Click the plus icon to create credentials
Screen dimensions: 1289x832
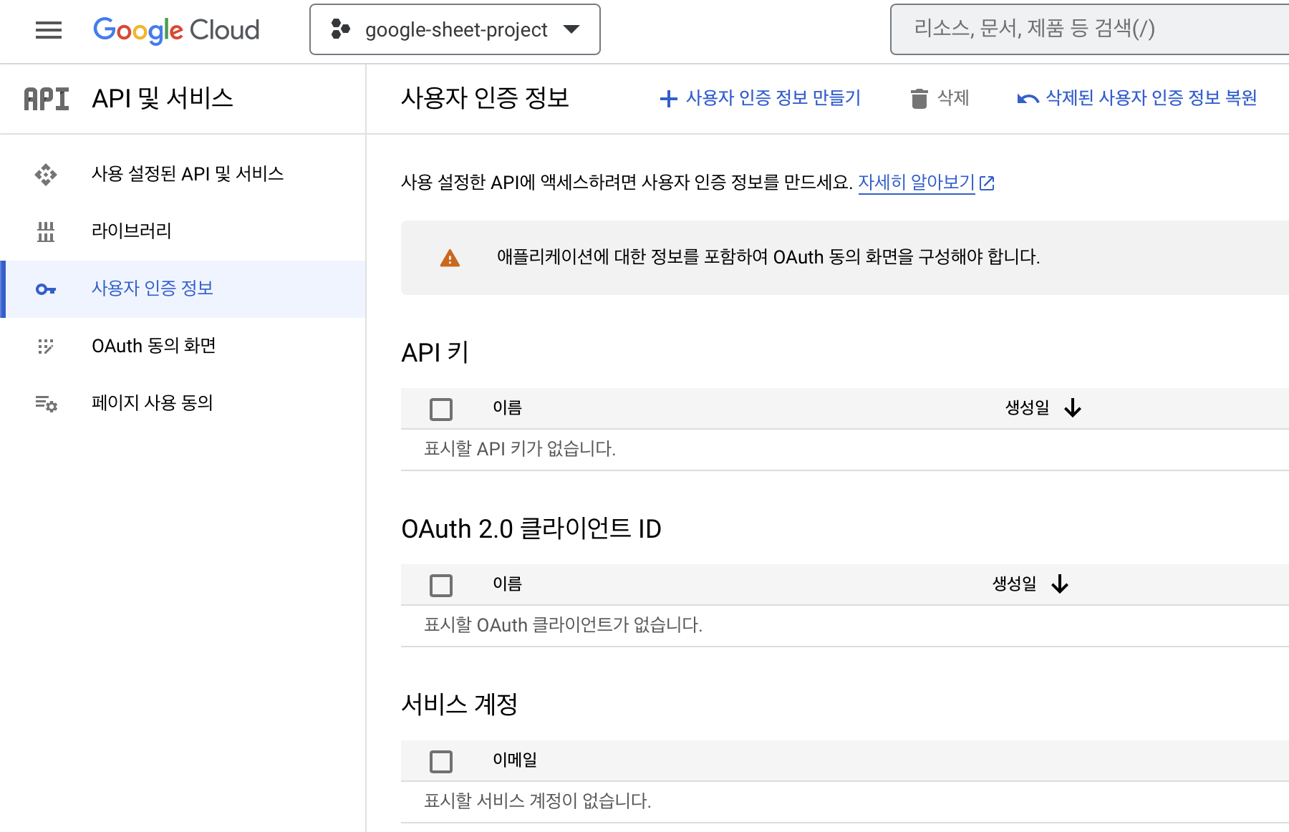pyautogui.click(x=668, y=99)
